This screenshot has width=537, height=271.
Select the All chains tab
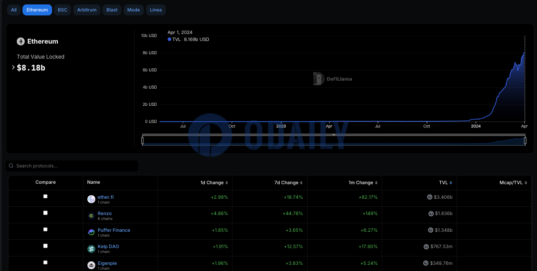pyautogui.click(x=14, y=10)
